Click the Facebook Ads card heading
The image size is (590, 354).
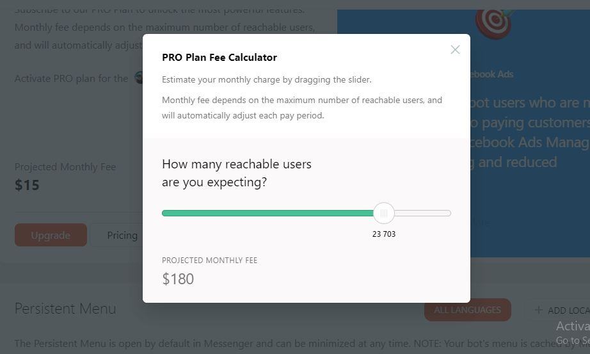pos(491,74)
